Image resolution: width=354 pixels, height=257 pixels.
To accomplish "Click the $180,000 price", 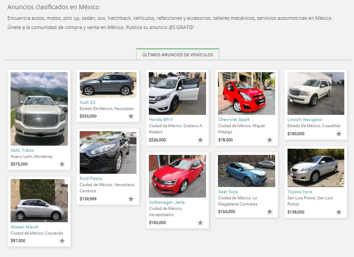I will (296, 134).
